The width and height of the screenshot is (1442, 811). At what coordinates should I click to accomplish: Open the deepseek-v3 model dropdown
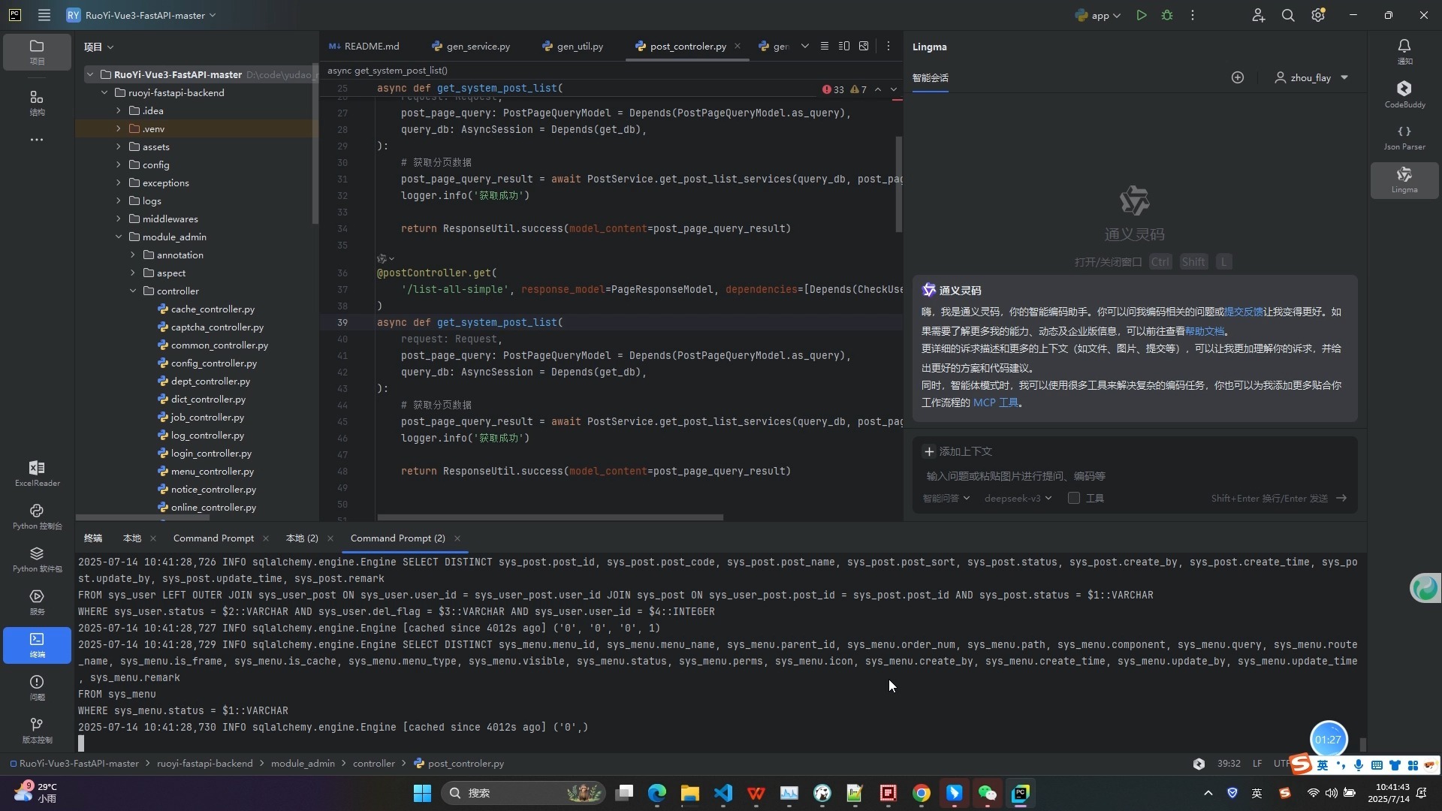click(1018, 498)
